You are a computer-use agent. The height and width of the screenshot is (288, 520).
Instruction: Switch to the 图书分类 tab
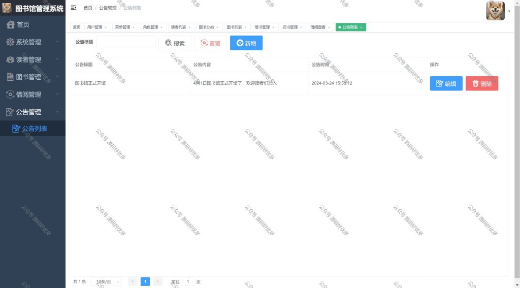point(206,27)
